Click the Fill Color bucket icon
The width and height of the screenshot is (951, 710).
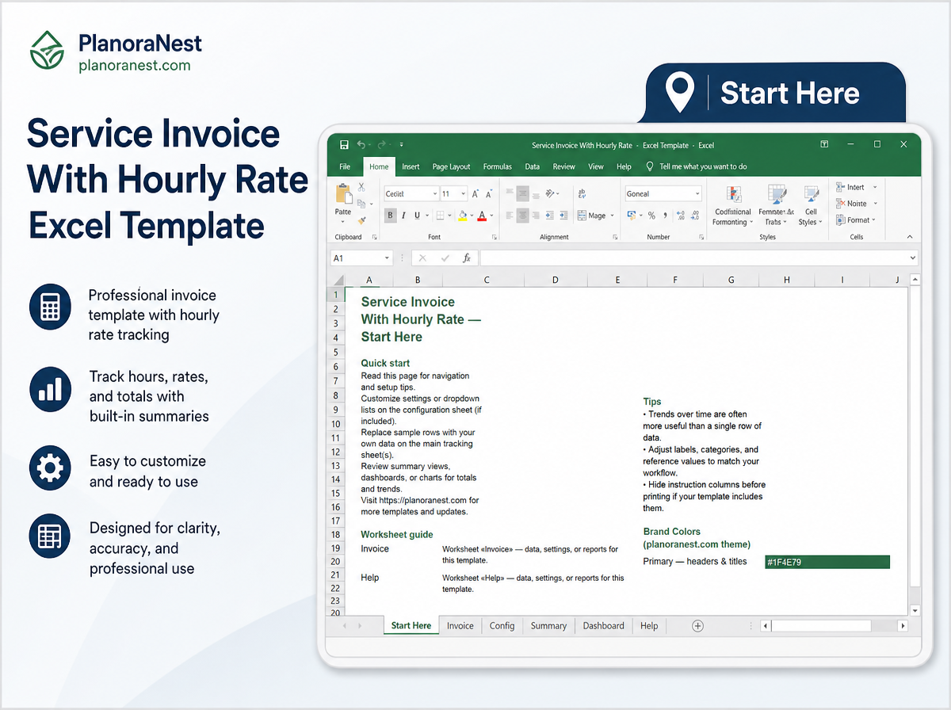(463, 215)
